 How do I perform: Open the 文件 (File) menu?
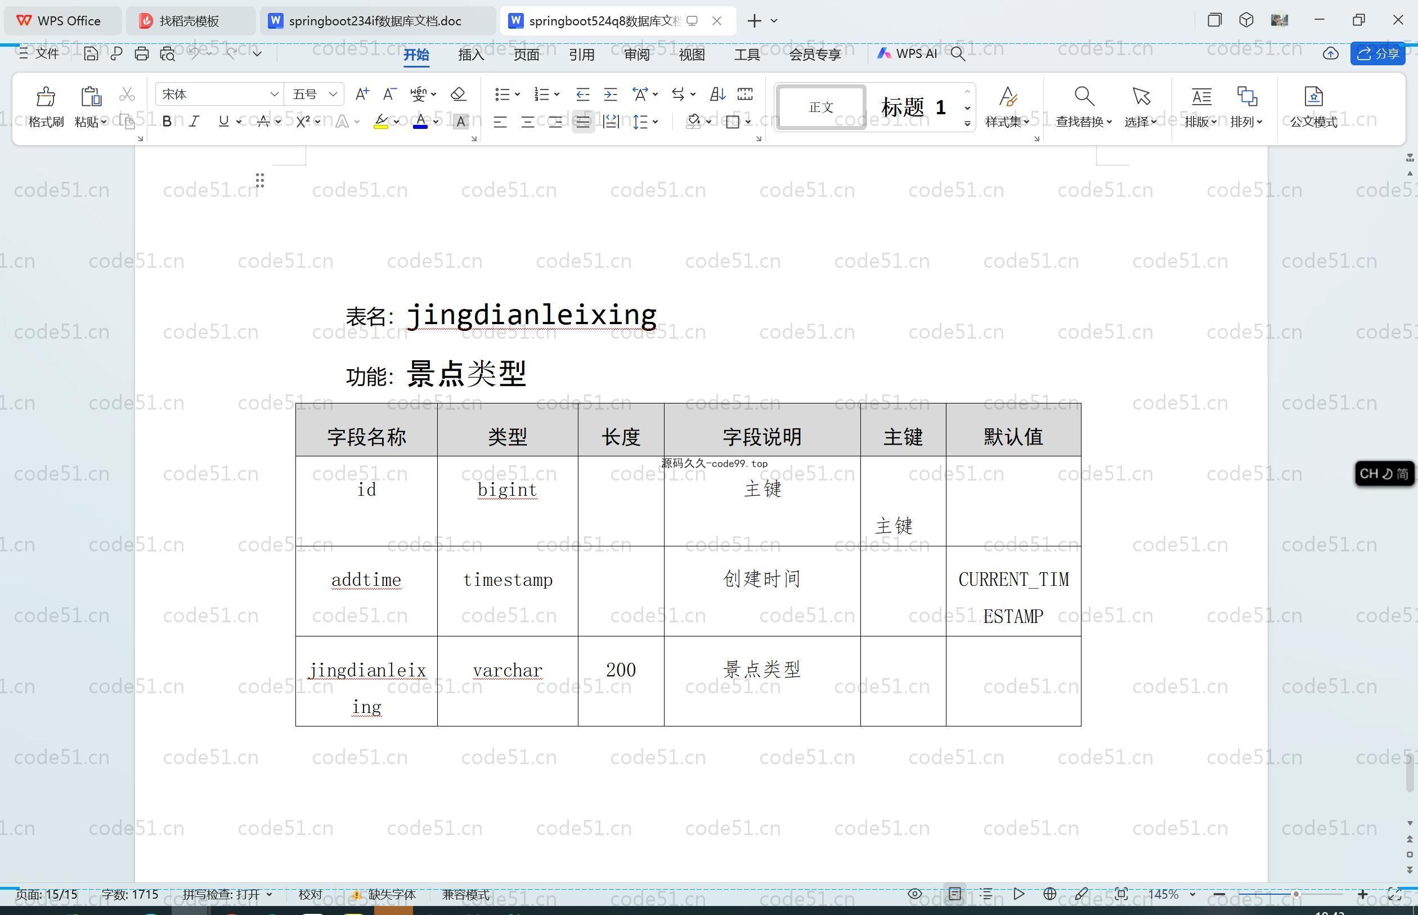coord(39,53)
